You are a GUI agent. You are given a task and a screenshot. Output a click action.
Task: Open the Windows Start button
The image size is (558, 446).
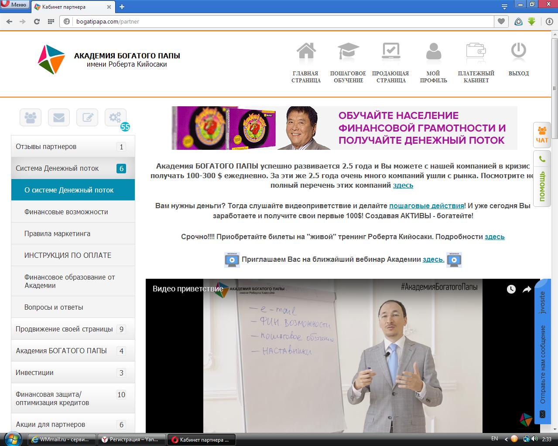[x=13, y=439]
